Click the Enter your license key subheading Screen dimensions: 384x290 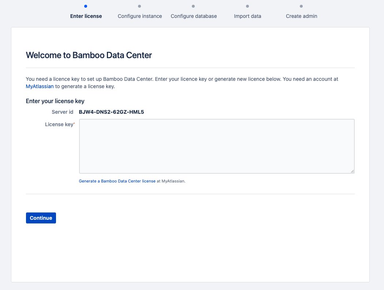[55, 101]
